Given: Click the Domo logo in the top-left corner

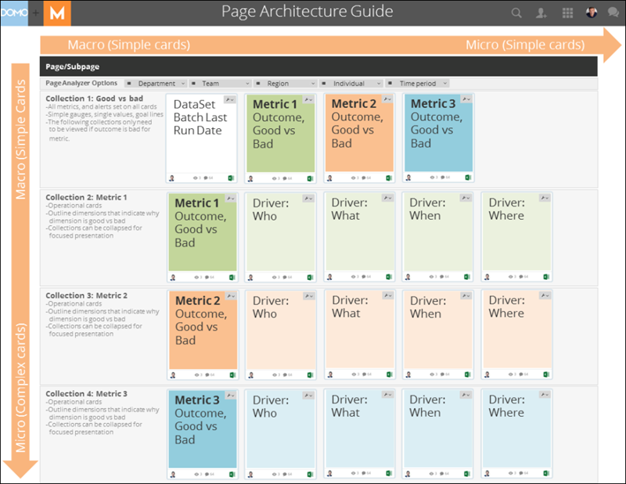Looking at the screenshot, I should 14,13.
